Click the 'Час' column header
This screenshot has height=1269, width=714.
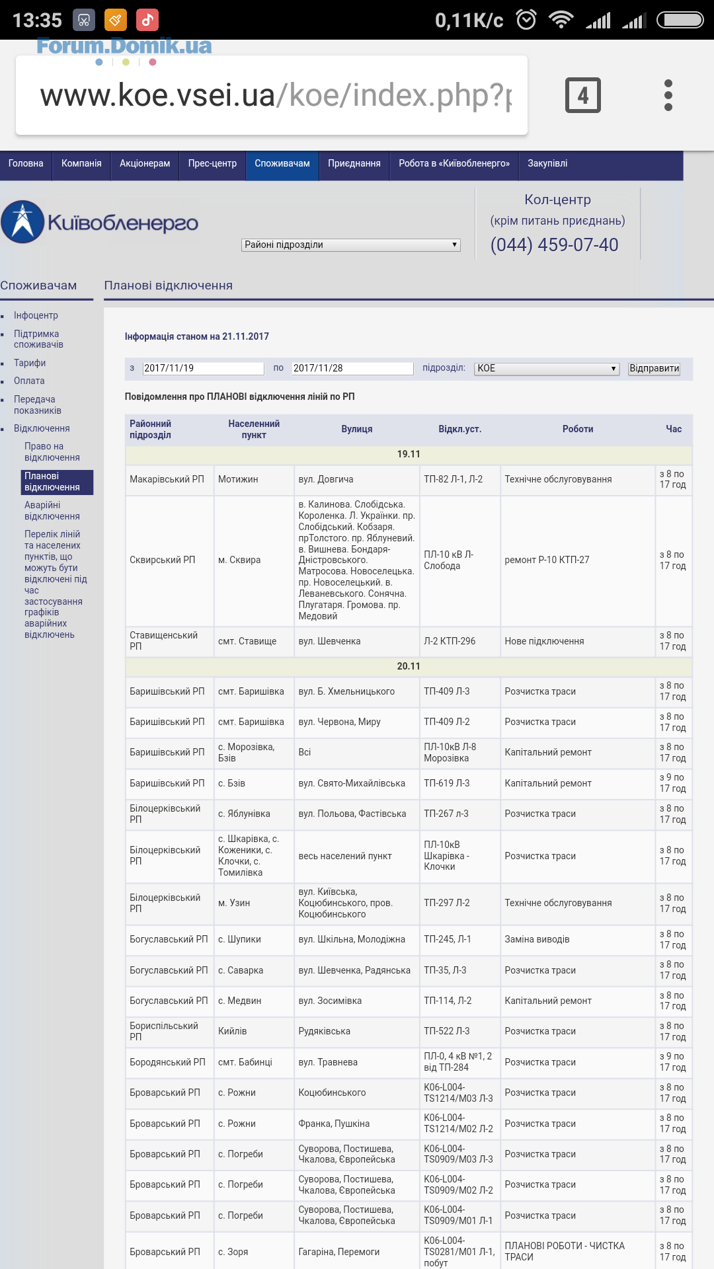674,429
